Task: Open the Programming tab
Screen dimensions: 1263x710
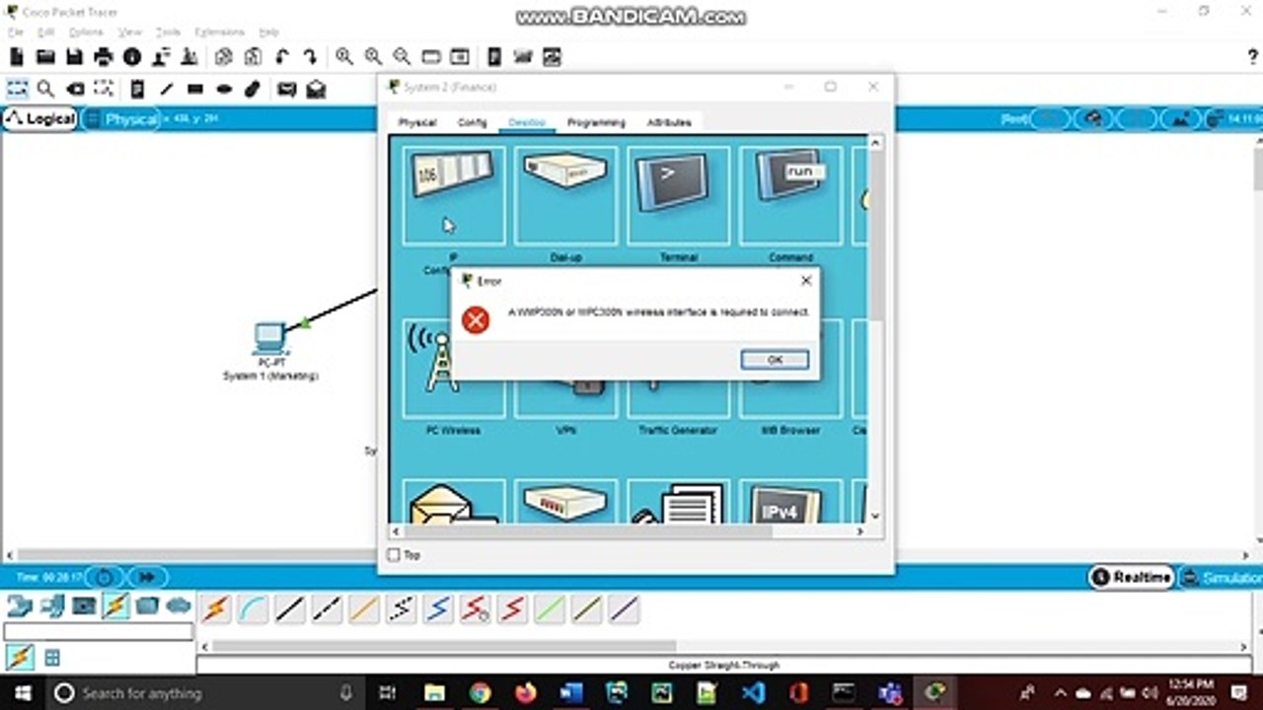Action: coord(596,122)
